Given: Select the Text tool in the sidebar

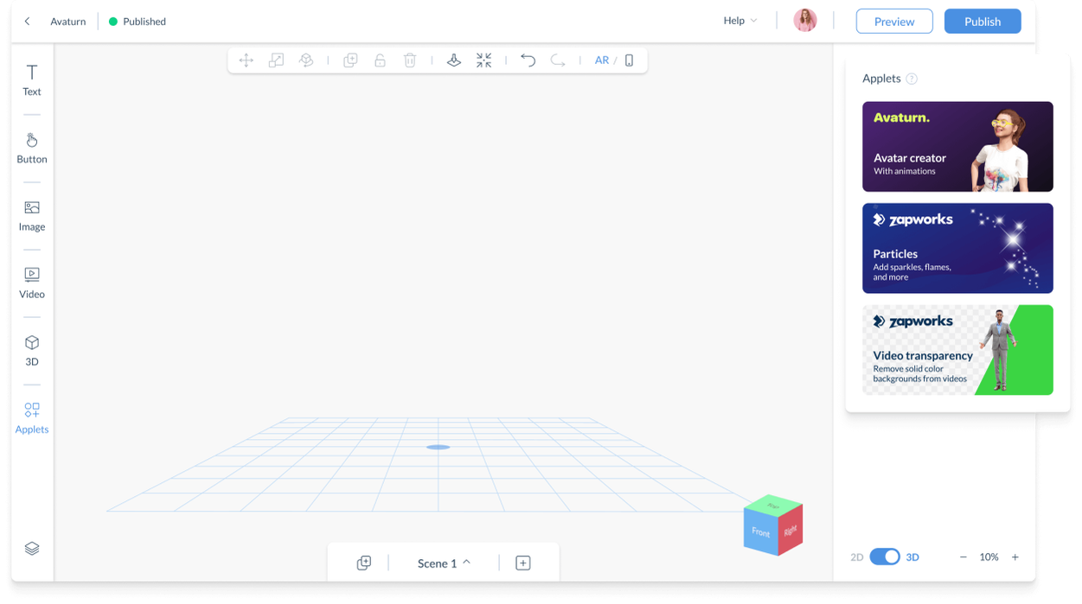Looking at the screenshot, I should [31, 79].
